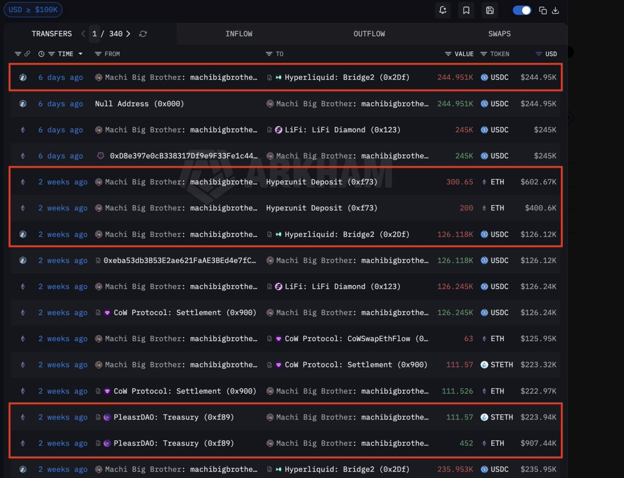624x478 pixels.
Task: Open the SWAPS tab
Action: [x=499, y=34]
